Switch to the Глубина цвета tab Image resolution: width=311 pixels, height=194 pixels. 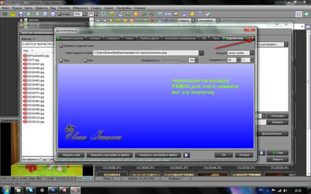[x=149, y=38]
